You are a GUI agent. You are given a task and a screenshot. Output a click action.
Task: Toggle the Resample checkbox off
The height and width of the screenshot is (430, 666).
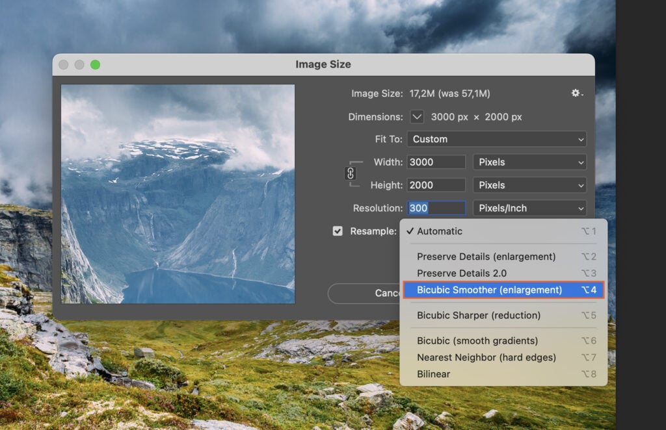click(x=338, y=231)
